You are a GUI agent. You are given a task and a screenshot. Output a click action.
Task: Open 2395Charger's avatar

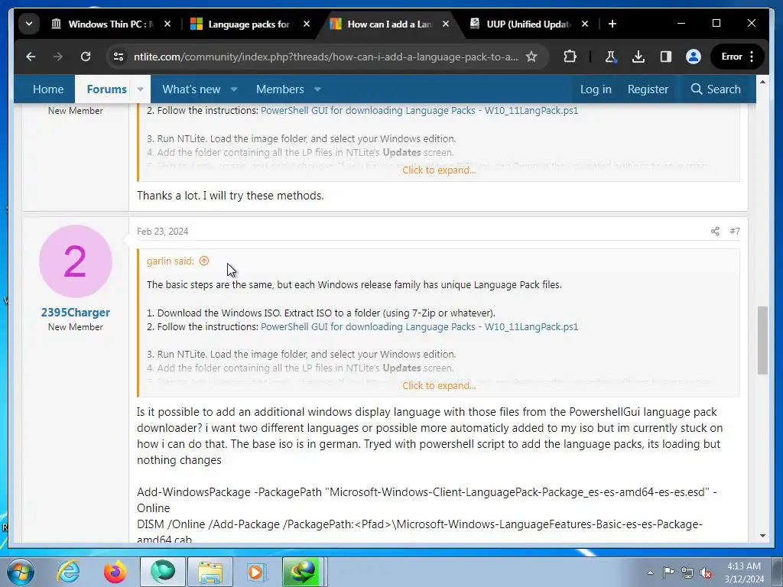point(76,261)
